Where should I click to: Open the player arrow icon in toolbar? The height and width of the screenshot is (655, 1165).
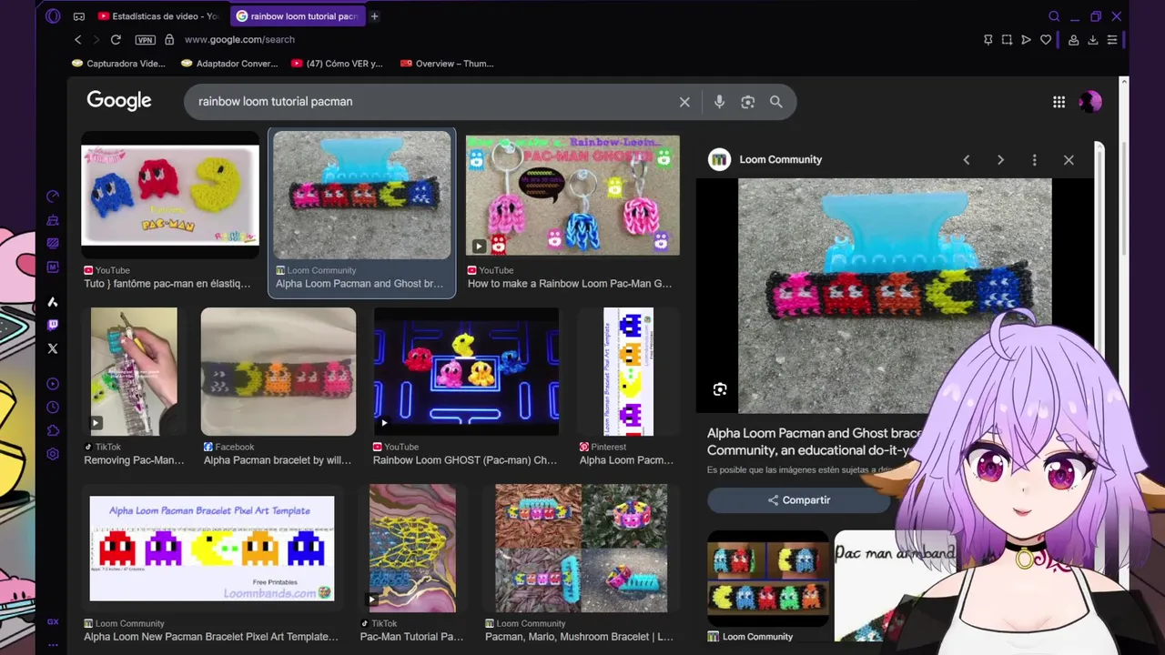1026,40
